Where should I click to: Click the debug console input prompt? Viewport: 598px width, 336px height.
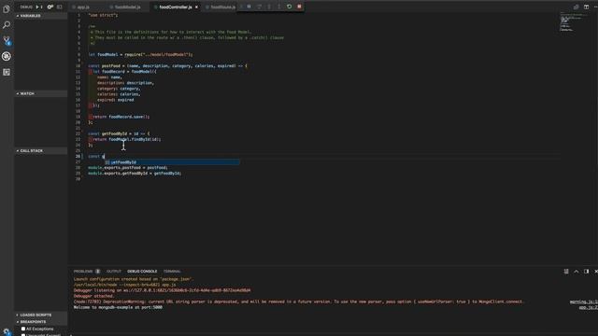click(x=332, y=334)
